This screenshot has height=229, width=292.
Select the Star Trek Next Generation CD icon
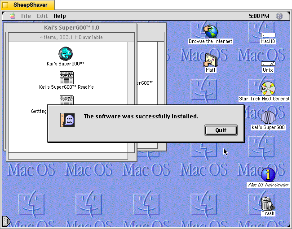pyautogui.click(x=268, y=89)
